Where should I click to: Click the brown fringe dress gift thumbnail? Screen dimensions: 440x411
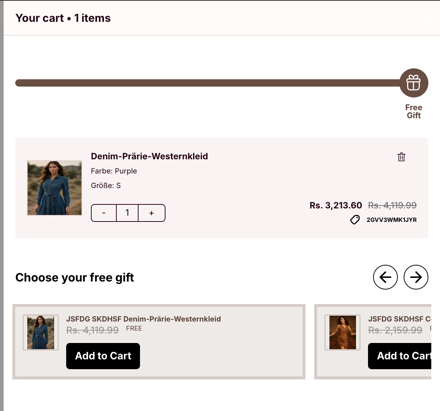343,332
